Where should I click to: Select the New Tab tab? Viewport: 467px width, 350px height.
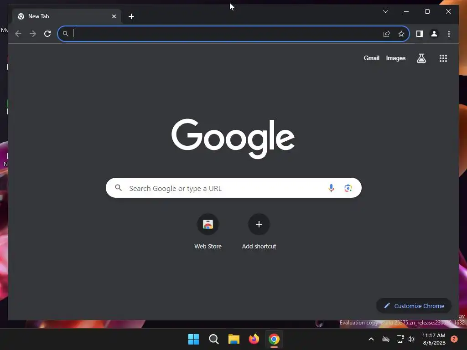66,16
